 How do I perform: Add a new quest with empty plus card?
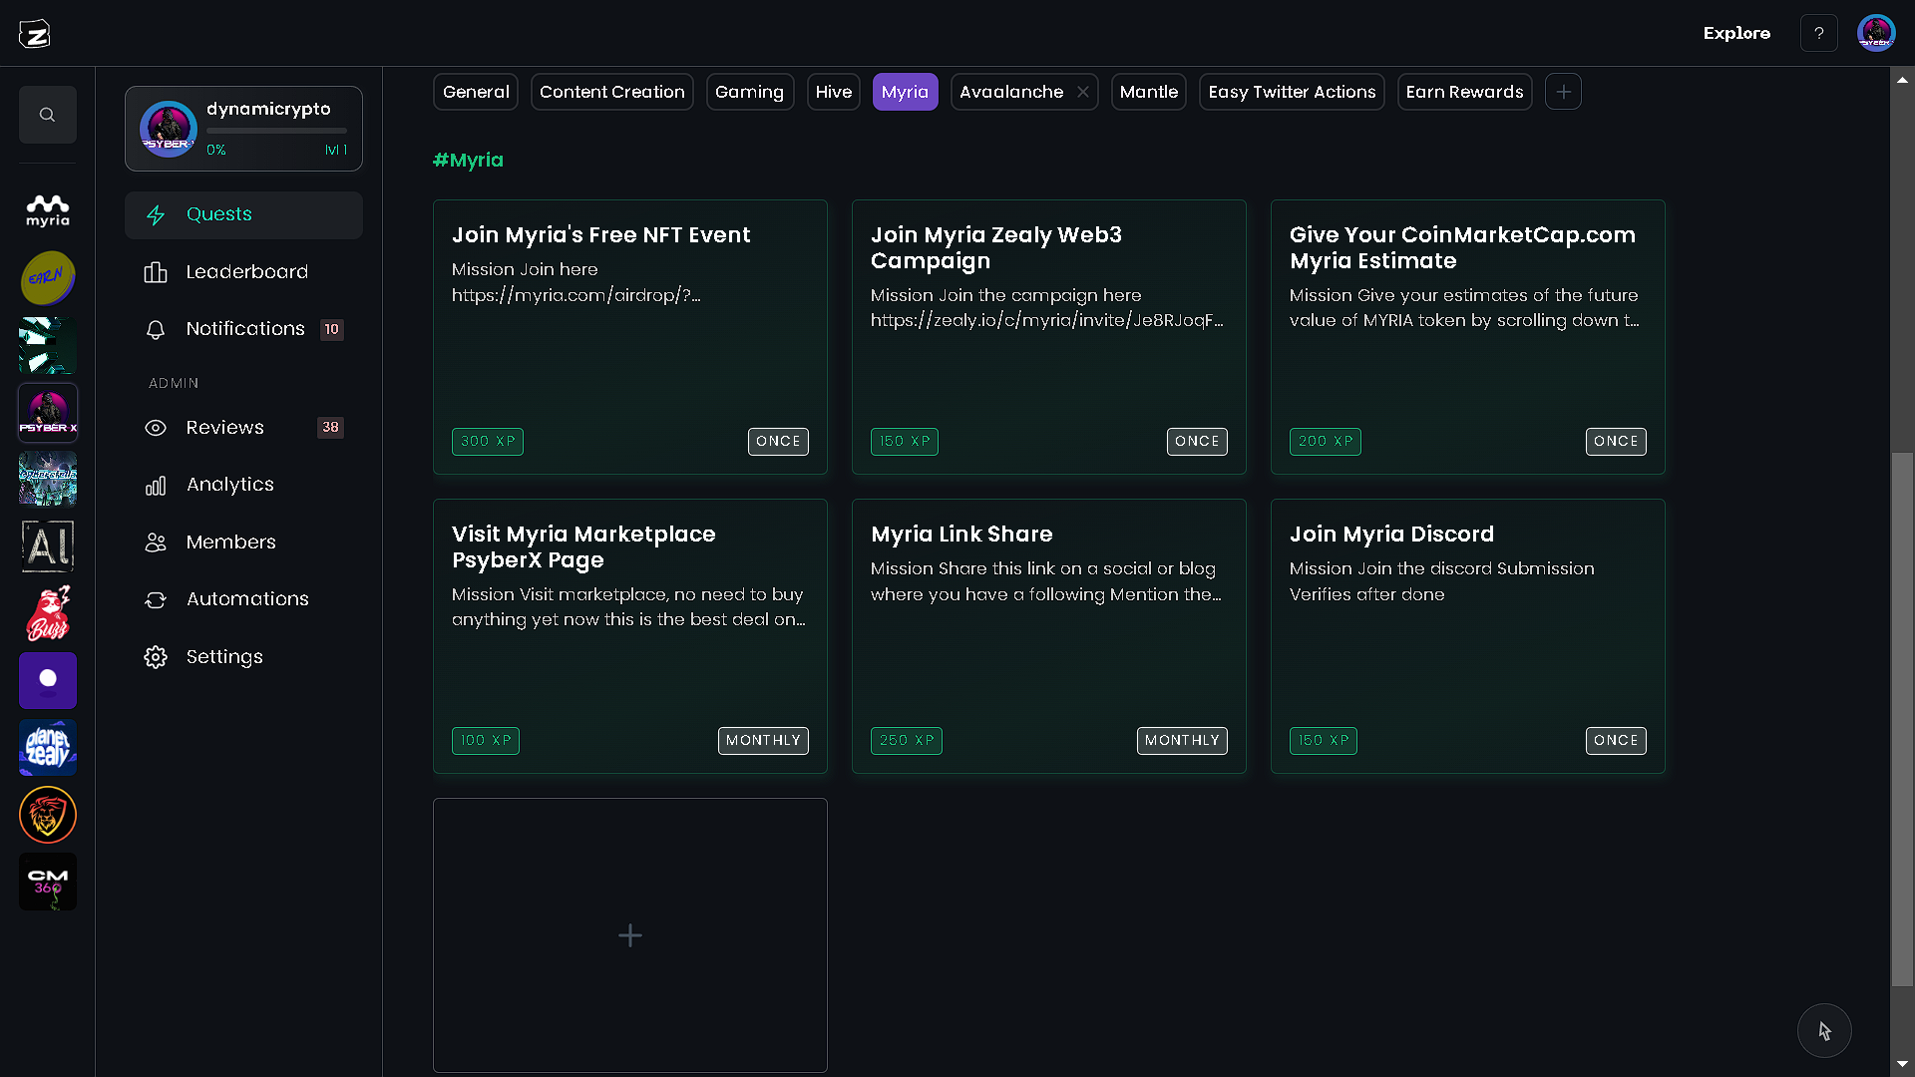(x=630, y=935)
